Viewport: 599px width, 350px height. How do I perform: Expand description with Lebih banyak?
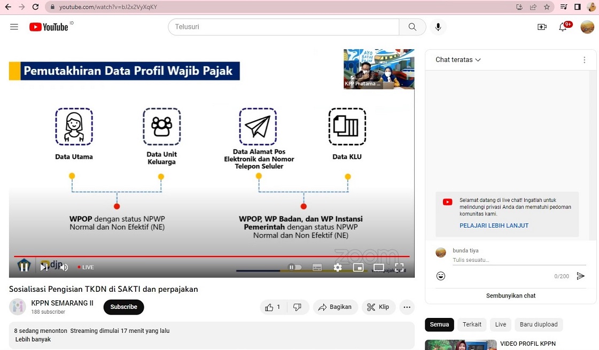(x=33, y=339)
